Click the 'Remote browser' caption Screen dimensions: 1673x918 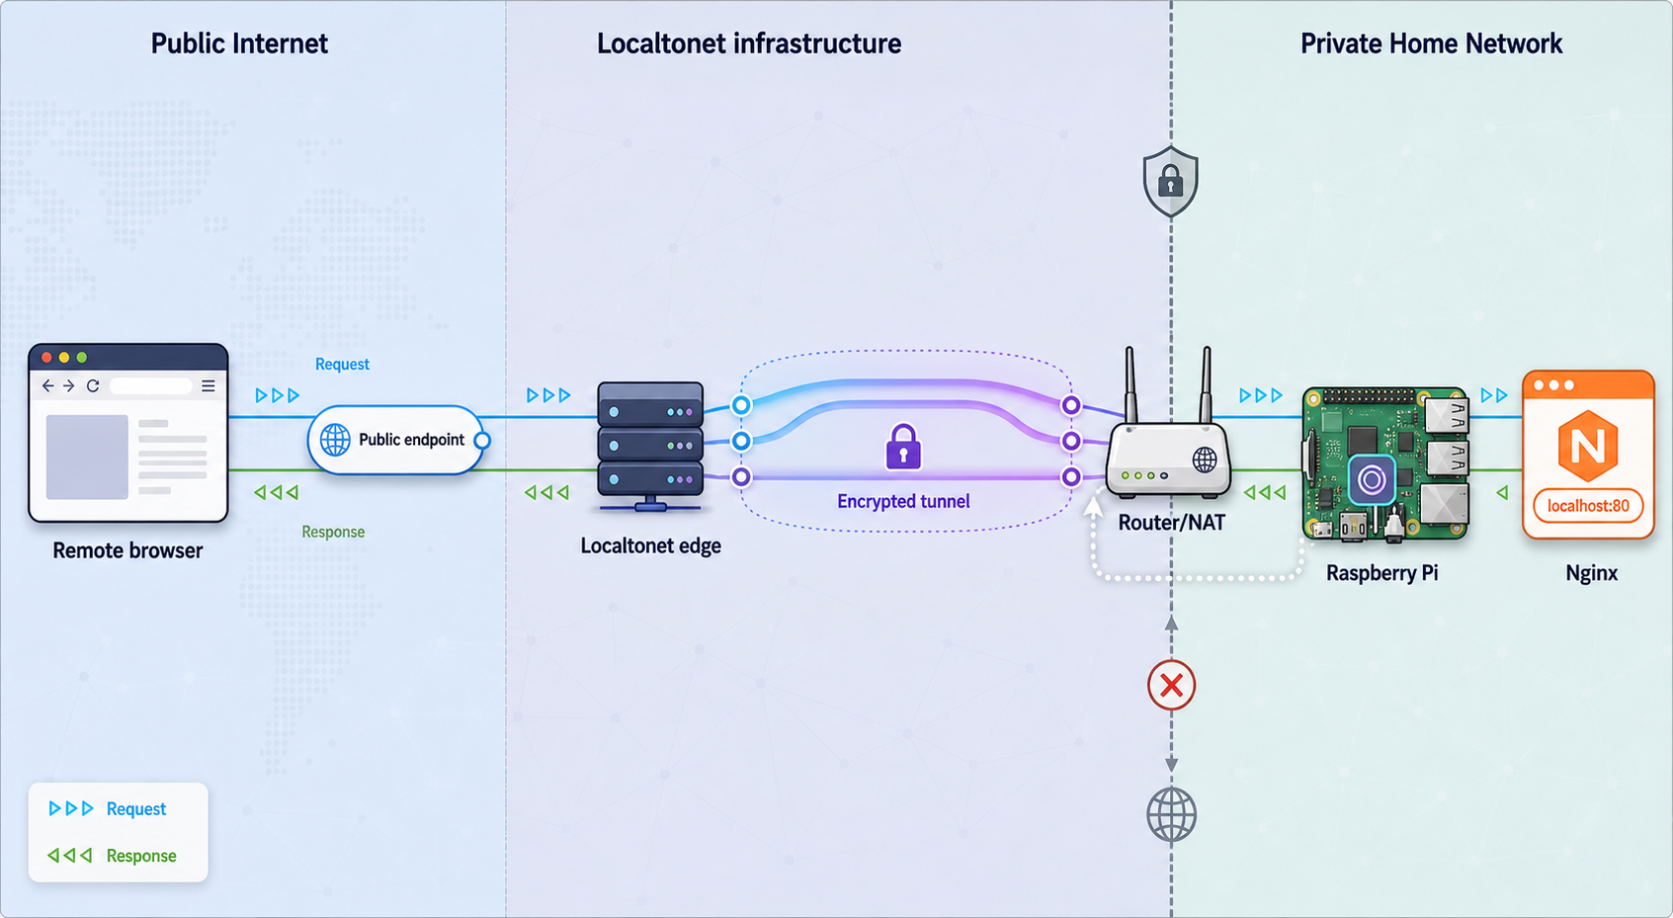(x=127, y=550)
